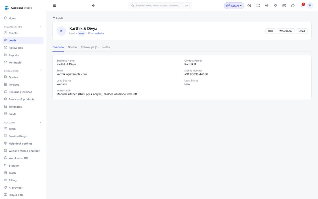View notifications via the bell icon
The image size is (318, 199).
[302, 5]
